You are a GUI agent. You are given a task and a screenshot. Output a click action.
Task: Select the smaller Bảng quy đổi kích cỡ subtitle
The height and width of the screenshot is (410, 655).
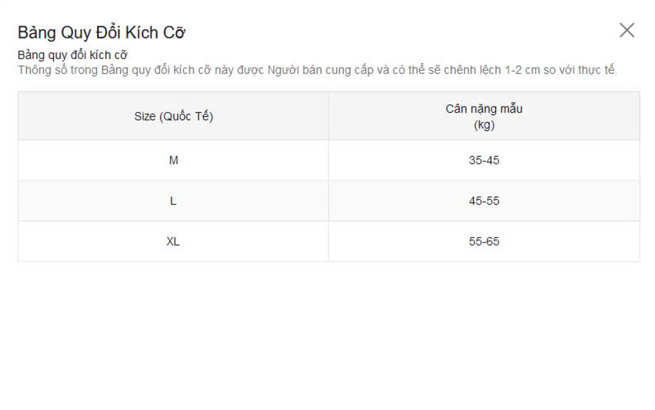72,55
